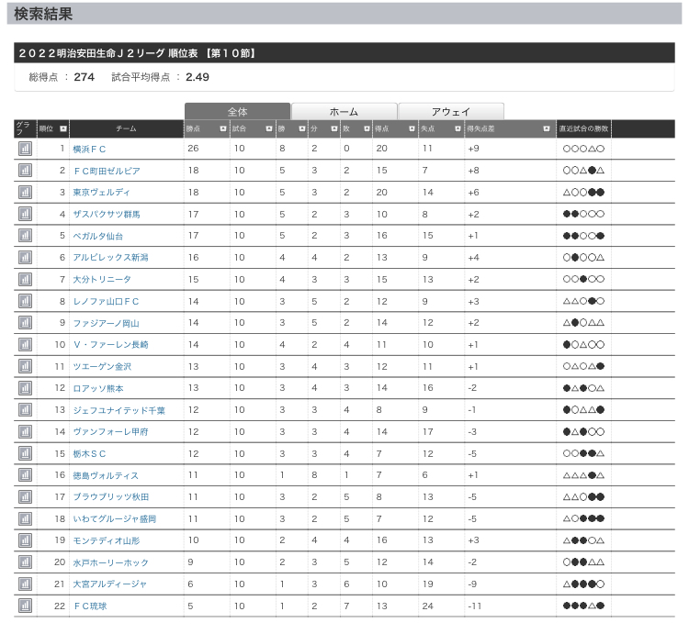689x634 pixels.
Task: Open graph icon for 栃木SC
Action: (25, 453)
